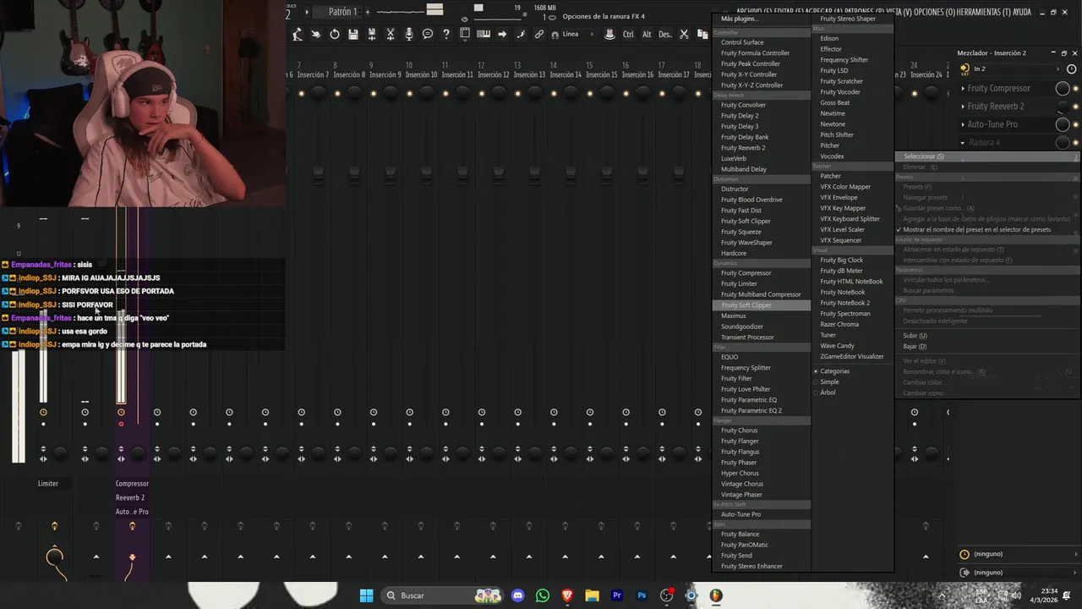1082x609 pixels.
Task: Open Windows Start menu
Action: 366,595
